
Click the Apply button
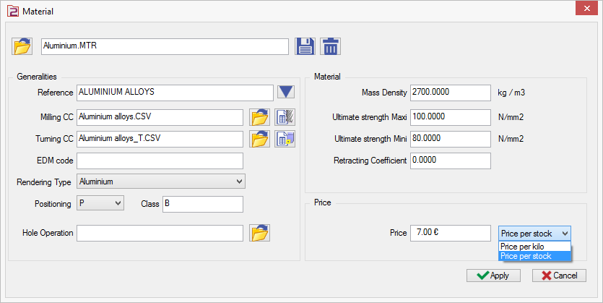pos(493,276)
